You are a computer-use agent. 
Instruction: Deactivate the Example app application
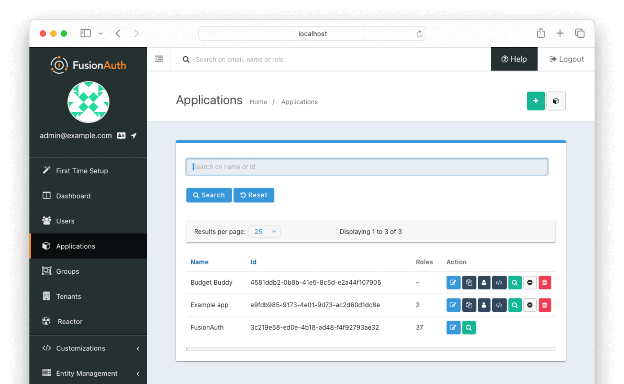tap(530, 305)
